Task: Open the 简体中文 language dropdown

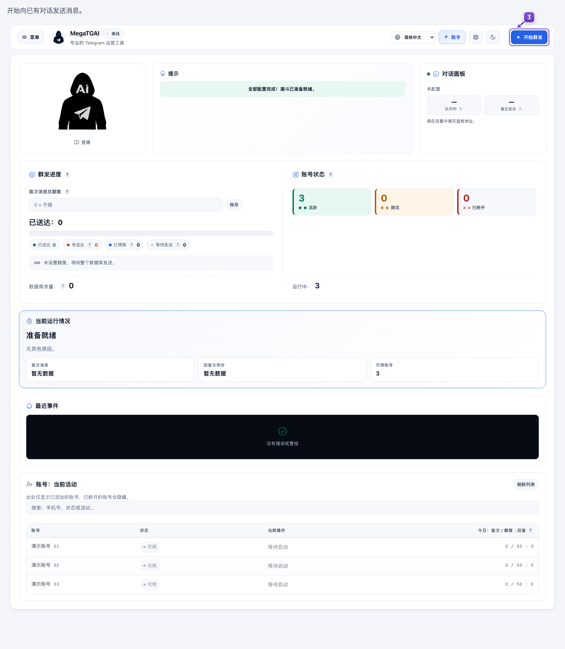Action: [413, 37]
